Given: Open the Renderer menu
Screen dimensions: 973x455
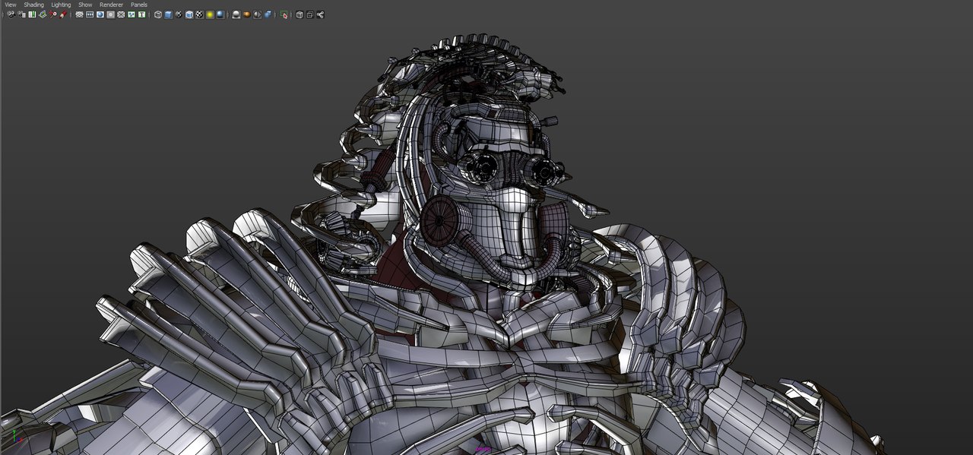Looking at the screenshot, I should (111, 5).
